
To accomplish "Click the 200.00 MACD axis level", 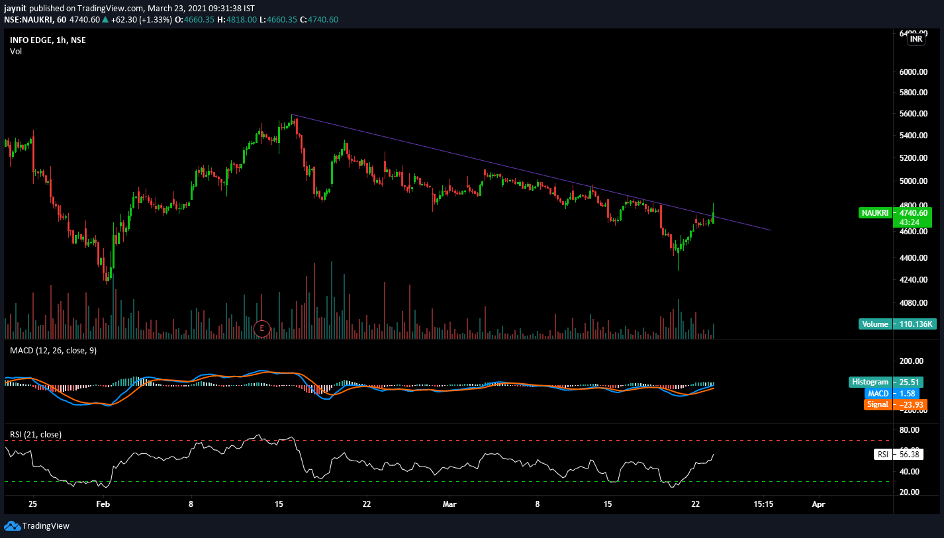I will [x=913, y=361].
